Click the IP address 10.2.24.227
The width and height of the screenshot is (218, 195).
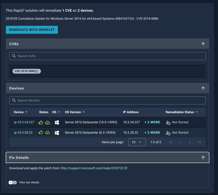(131, 122)
